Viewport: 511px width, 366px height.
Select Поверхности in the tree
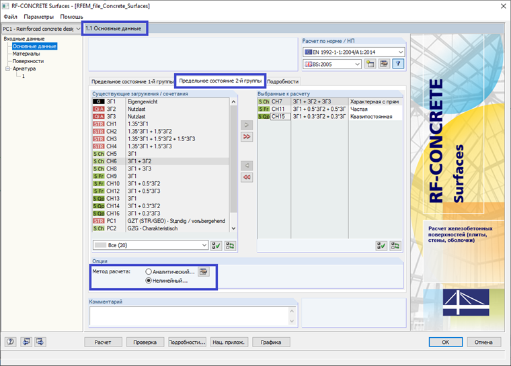point(28,61)
